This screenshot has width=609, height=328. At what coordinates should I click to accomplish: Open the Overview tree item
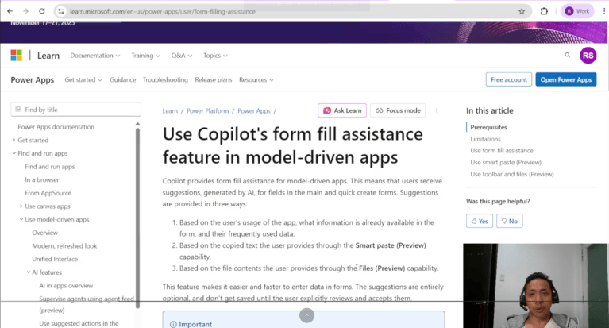pos(44,233)
